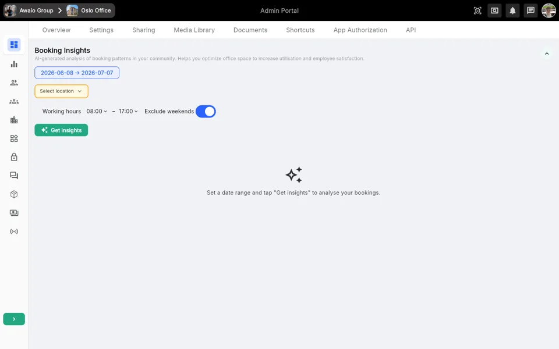The height and width of the screenshot is (349, 559).
Task: Click the Booking Insights heading
Action: coord(62,50)
